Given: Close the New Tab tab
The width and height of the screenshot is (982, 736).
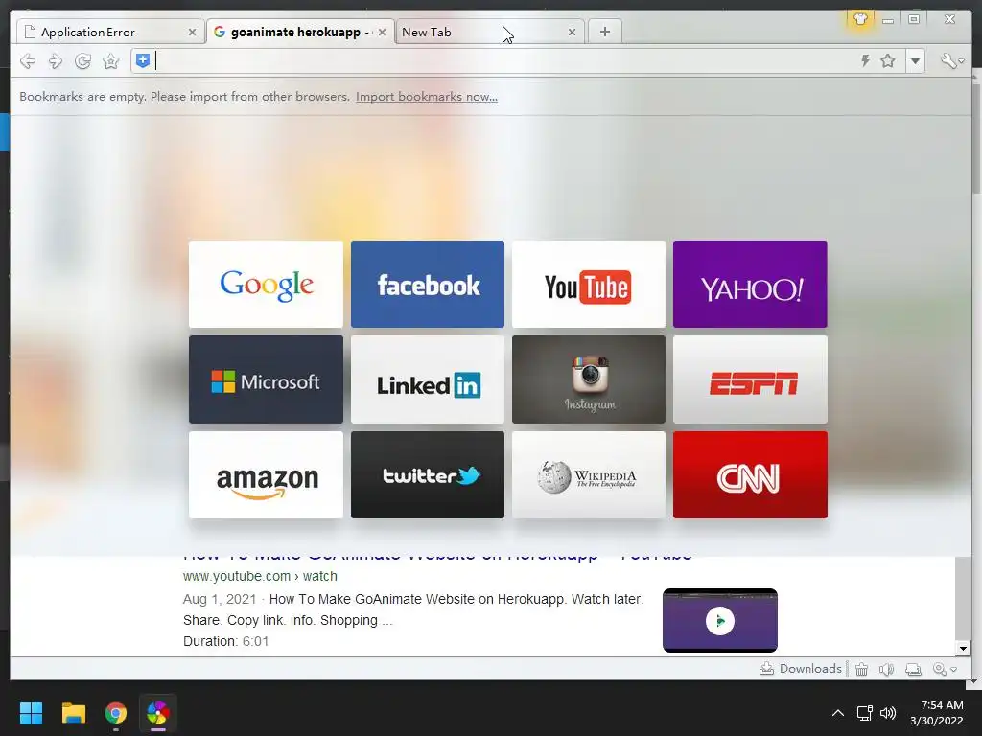Looking at the screenshot, I should tap(572, 32).
